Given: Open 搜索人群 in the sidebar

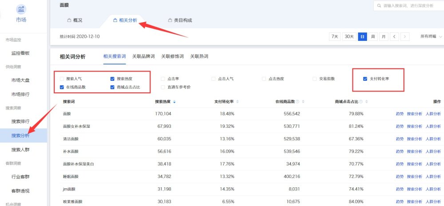Looking at the screenshot, I should click(23, 150).
